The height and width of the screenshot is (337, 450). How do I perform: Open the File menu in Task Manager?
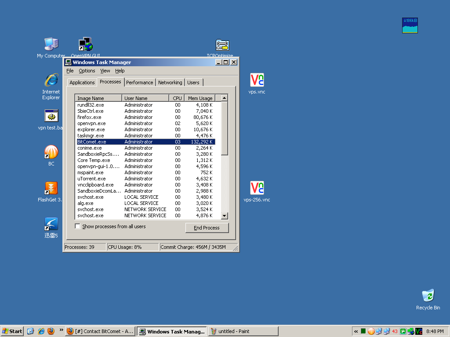(x=70, y=71)
